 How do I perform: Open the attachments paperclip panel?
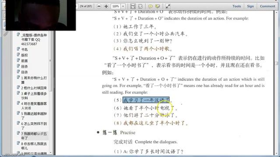pos(5,34)
